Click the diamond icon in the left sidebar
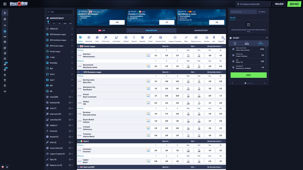Image resolution: width=303 pixels, height=170 pixels. click(5, 91)
